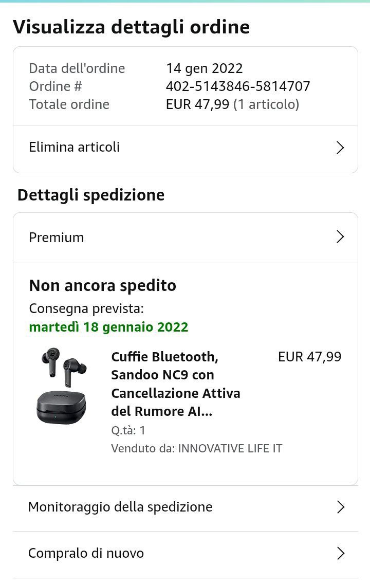Click the arrow beside Compralo di nuovo
Image resolution: width=370 pixels, height=584 pixels.
click(340, 554)
